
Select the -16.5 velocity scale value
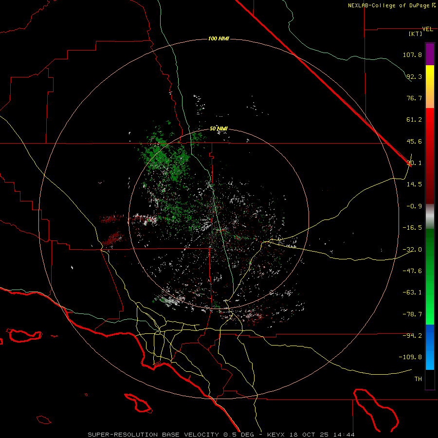(x=412, y=228)
